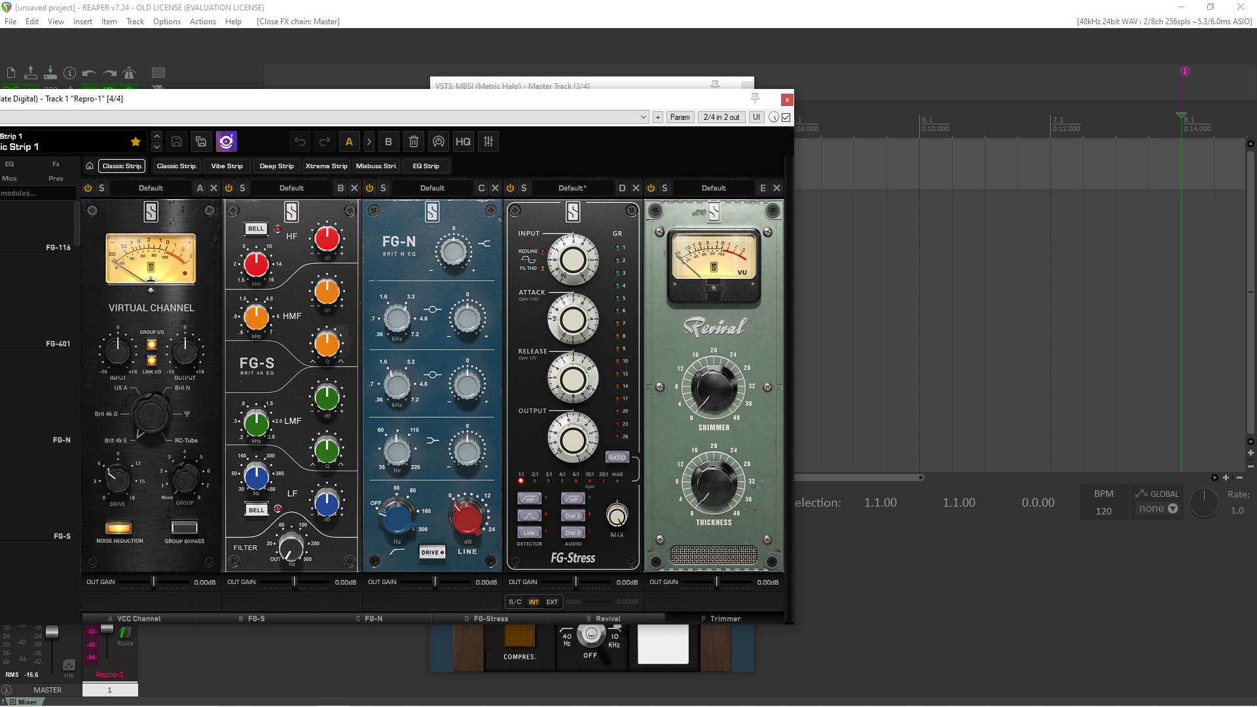Click the next preset down arrow

[156, 147]
